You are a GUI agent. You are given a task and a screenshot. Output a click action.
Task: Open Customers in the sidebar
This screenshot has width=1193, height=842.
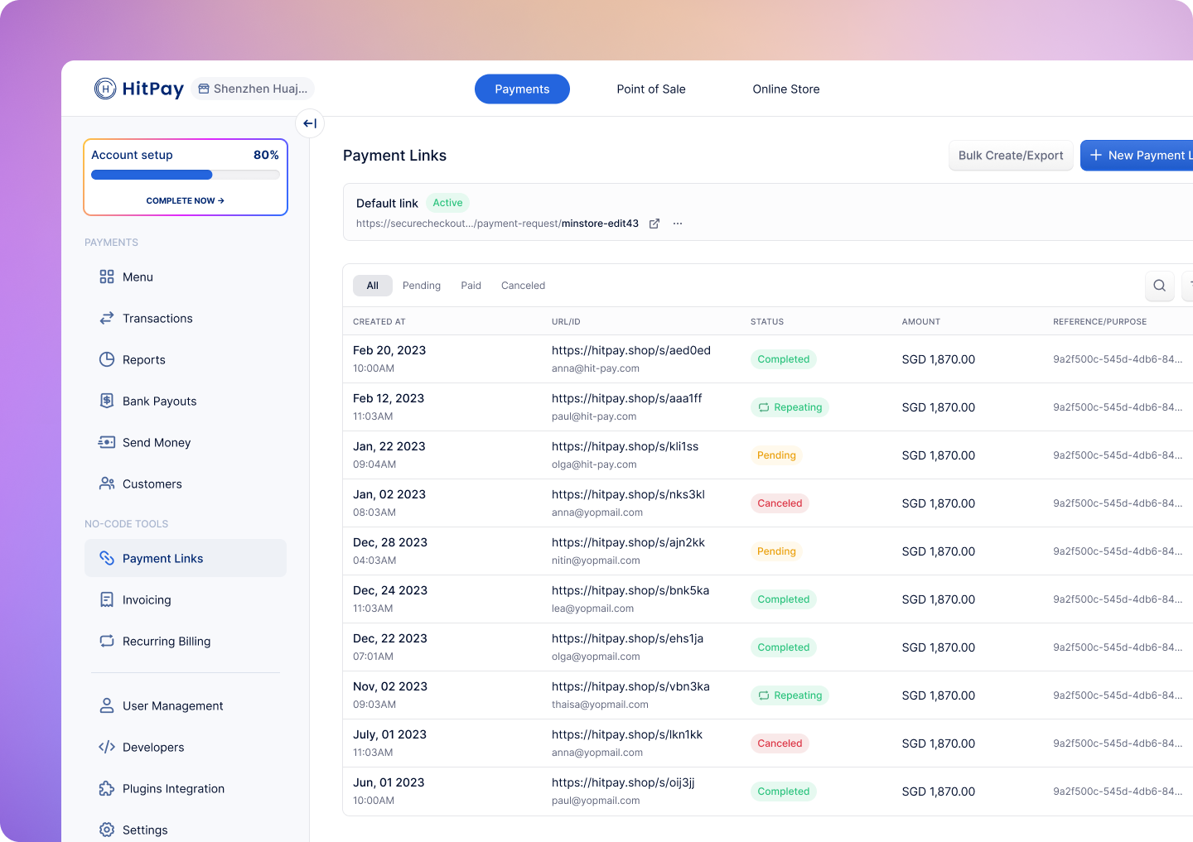pos(186,484)
